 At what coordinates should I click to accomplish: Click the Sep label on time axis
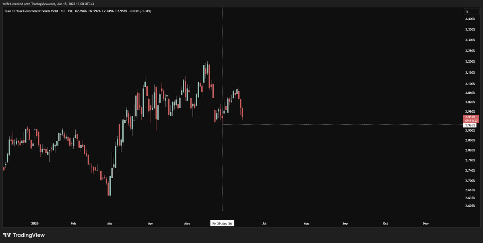point(345,223)
